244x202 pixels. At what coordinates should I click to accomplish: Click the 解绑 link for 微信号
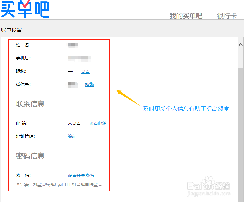click(x=89, y=85)
